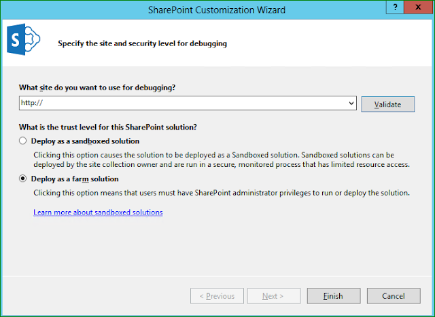Click the 'Deploy as a sandboxed solution' label text
435x317 pixels.
tap(86, 141)
